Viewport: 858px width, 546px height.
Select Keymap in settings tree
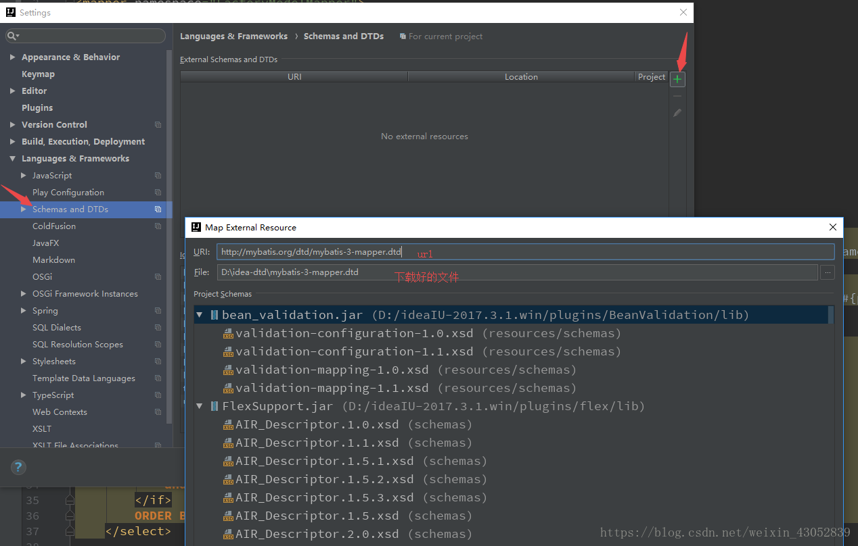[38, 74]
